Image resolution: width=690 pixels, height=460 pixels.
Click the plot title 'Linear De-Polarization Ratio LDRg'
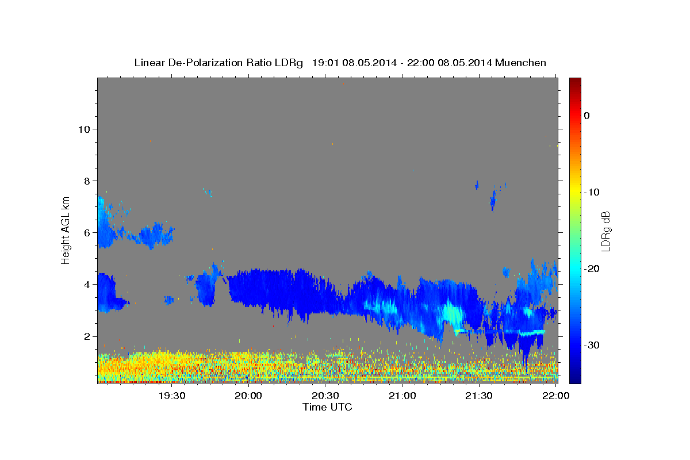pyautogui.click(x=218, y=63)
